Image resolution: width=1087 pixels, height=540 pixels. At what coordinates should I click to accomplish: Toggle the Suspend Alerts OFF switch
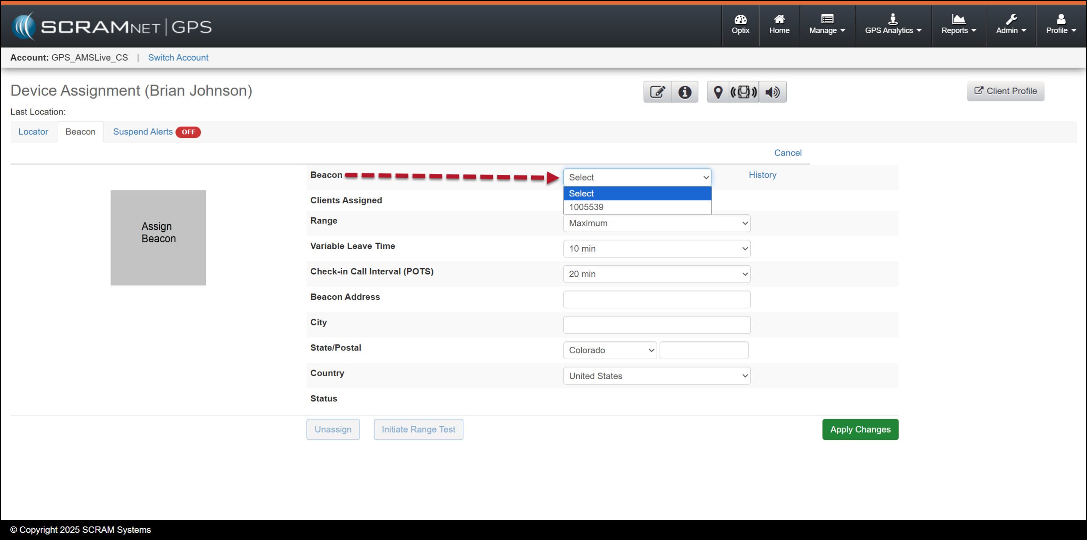tap(188, 132)
